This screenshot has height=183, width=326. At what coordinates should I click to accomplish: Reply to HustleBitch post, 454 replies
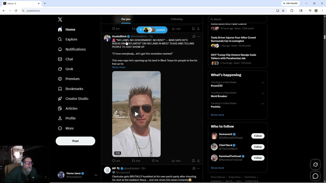[116, 161]
